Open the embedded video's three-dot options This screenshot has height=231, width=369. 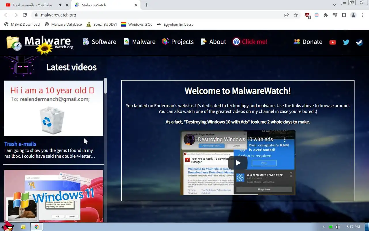coord(285,139)
